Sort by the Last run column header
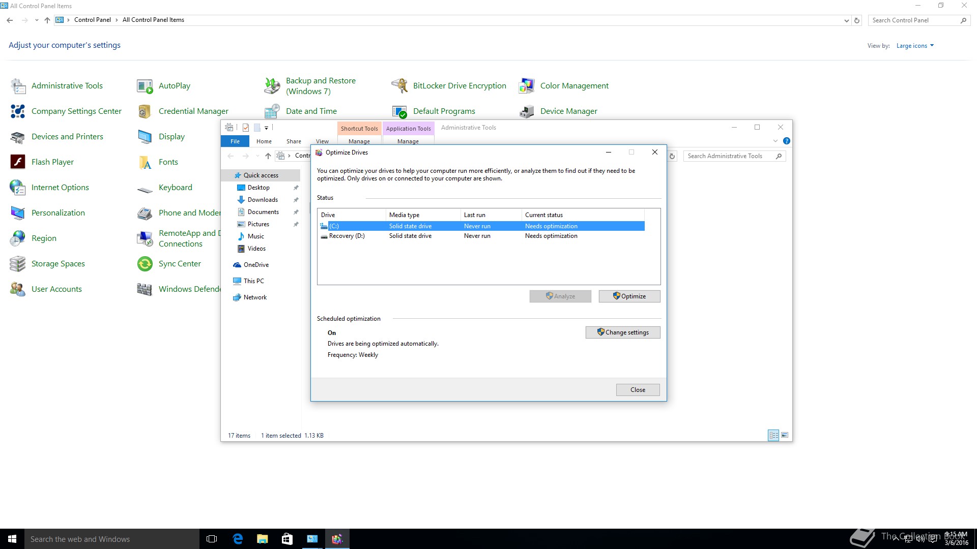 click(491, 215)
